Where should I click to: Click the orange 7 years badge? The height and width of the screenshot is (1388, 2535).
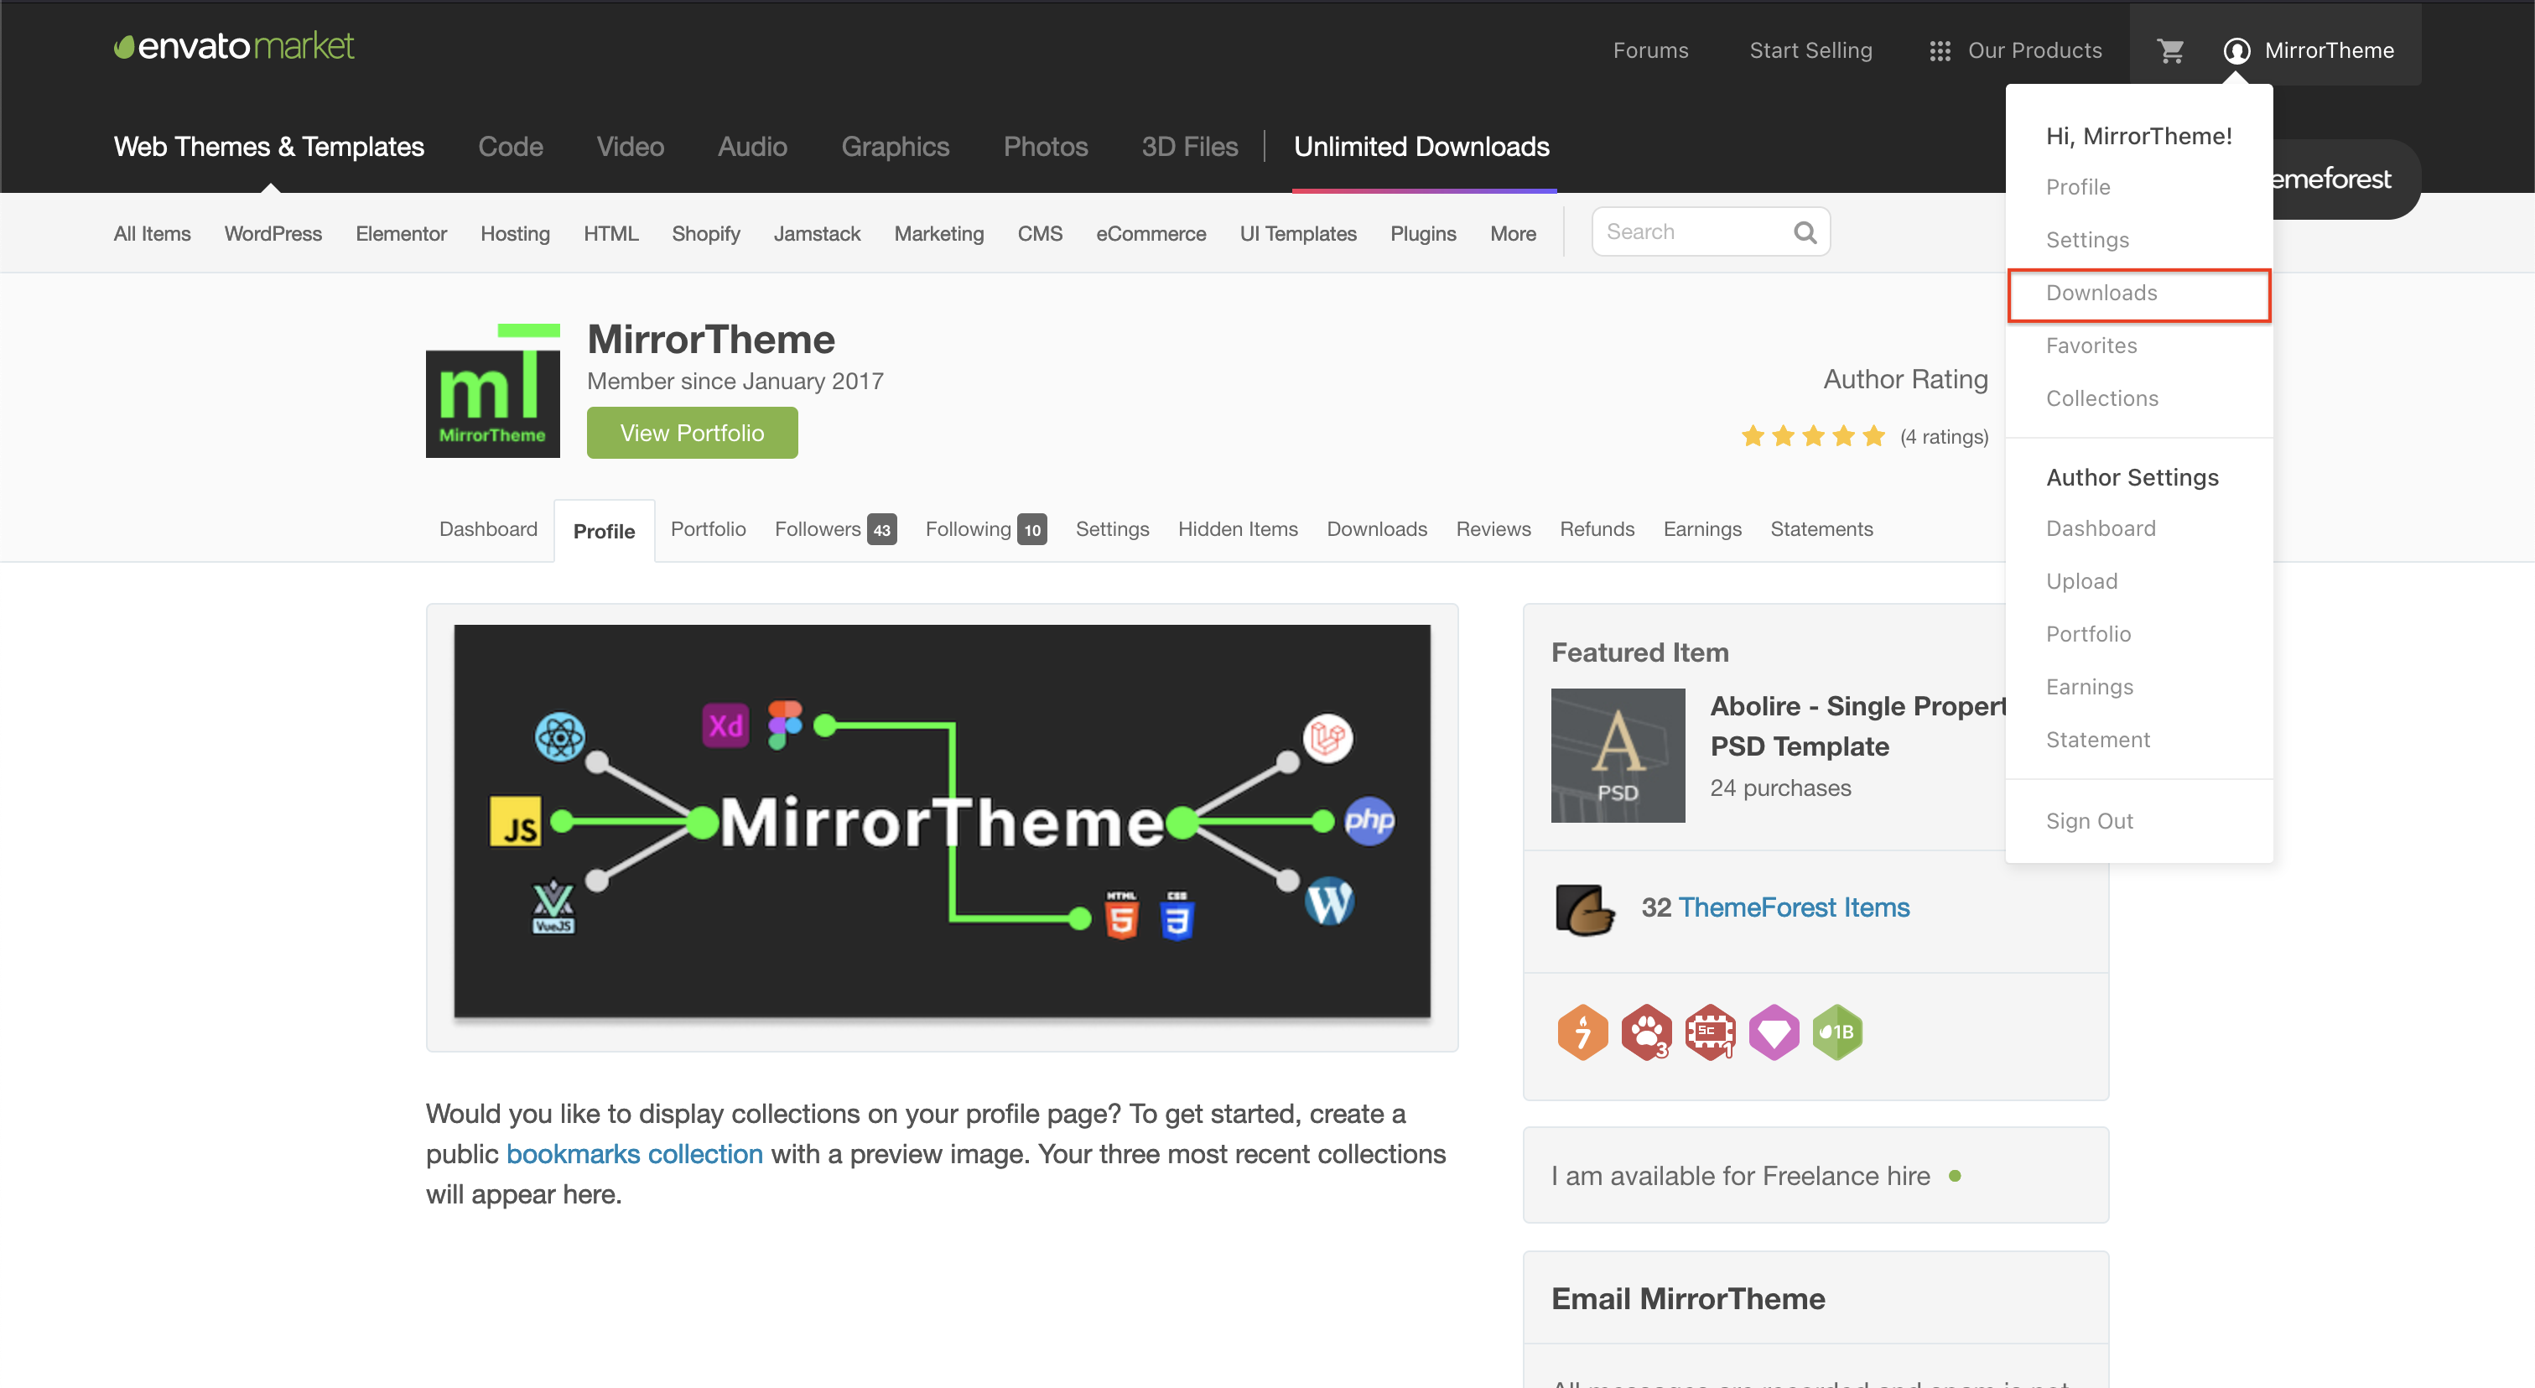coord(1582,1032)
